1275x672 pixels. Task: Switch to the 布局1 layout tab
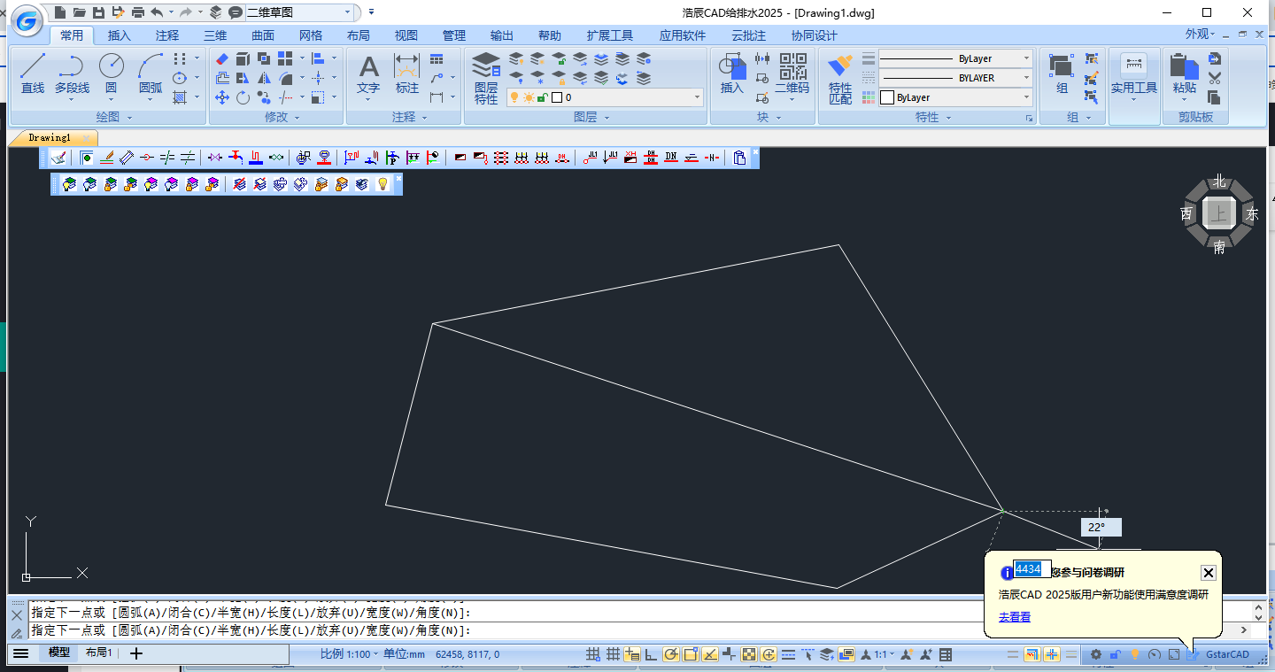(98, 653)
